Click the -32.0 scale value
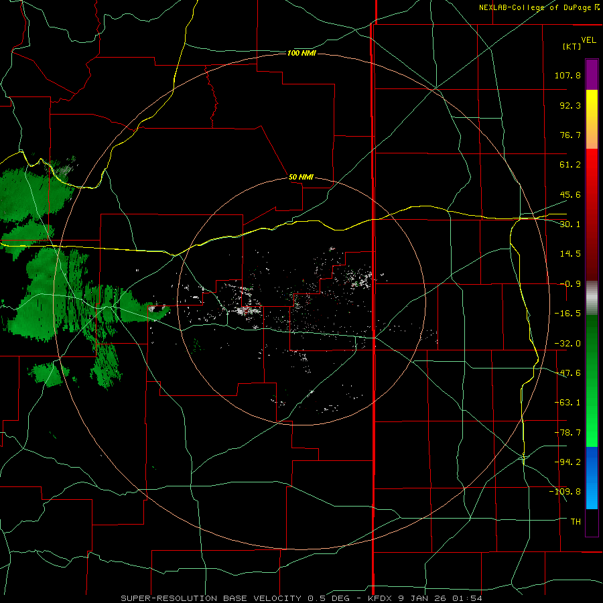 click(x=567, y=344)
